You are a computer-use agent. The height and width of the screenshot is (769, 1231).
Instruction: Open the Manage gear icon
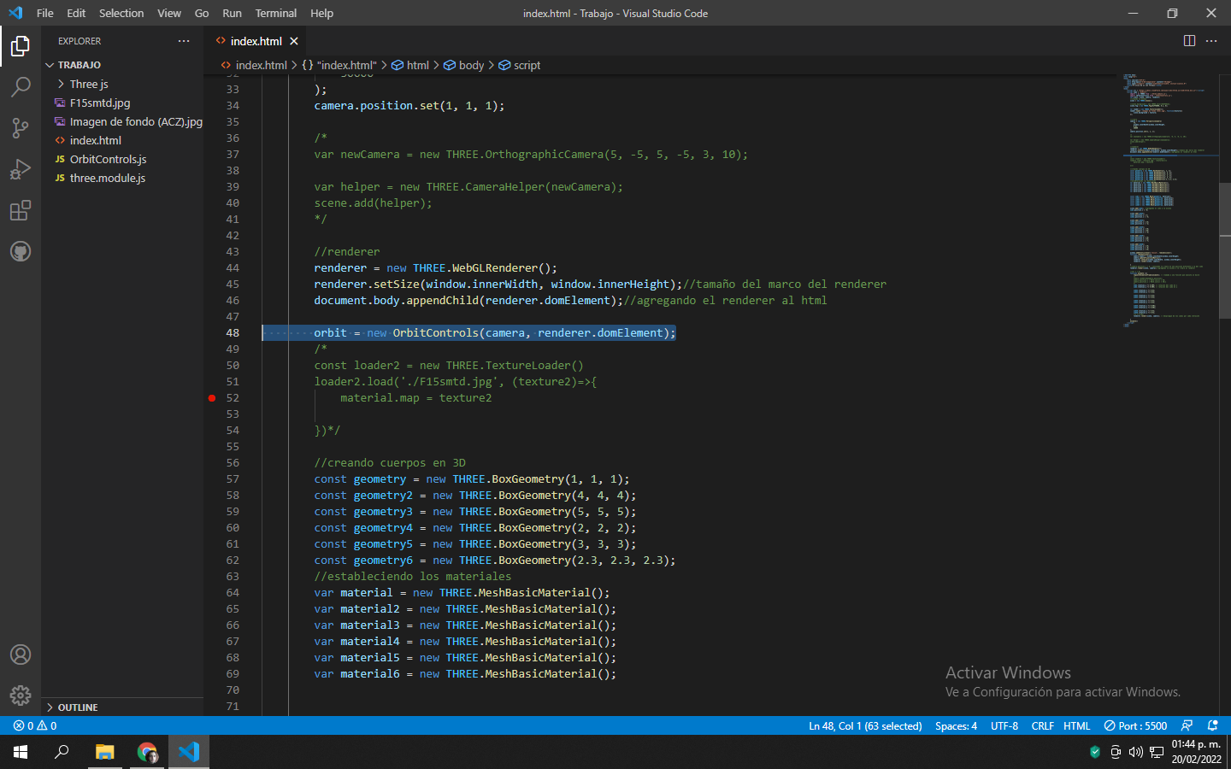pyautogui.click(x=21, y=696)
